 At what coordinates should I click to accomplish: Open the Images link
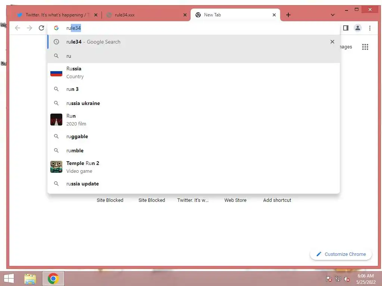pyautogui.click(x=346, y=47)
